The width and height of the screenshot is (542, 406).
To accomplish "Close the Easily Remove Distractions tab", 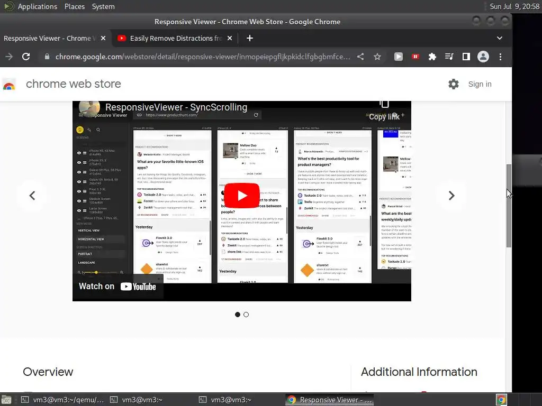I will coord(230,38).
